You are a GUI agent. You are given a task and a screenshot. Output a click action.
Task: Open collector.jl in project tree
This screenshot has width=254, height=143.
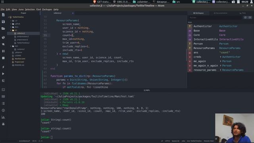(21, 33)
